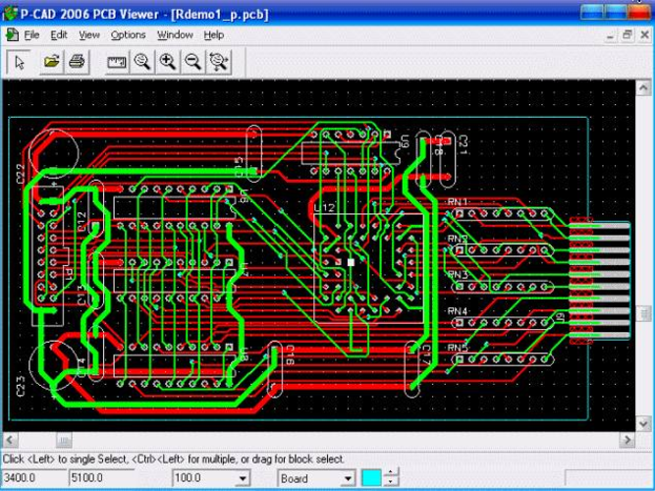Click the printer icon to print
This screenshot has width=655, height=491.
77,62
